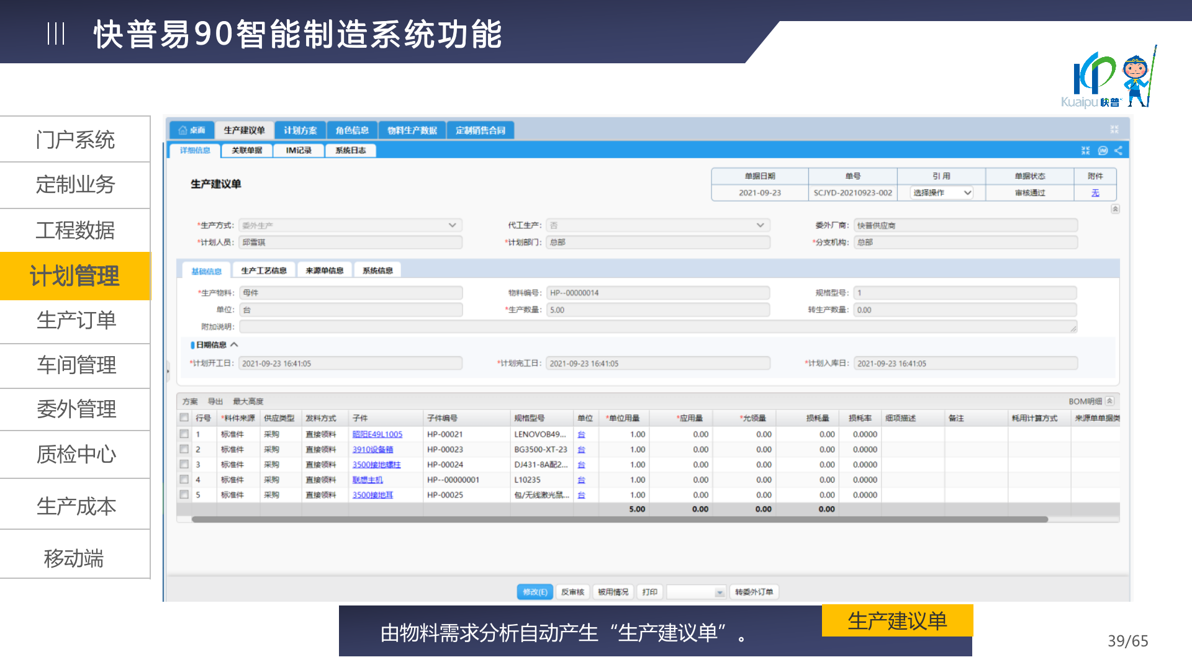Collapse the 日期信息 section chevron
Image resolution: width=1192 pixels, height=670 pixels.
pyautogui.click(x=234, y=345)
